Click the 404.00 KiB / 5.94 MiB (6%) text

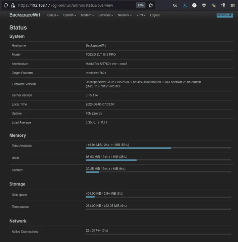(104, 194)
